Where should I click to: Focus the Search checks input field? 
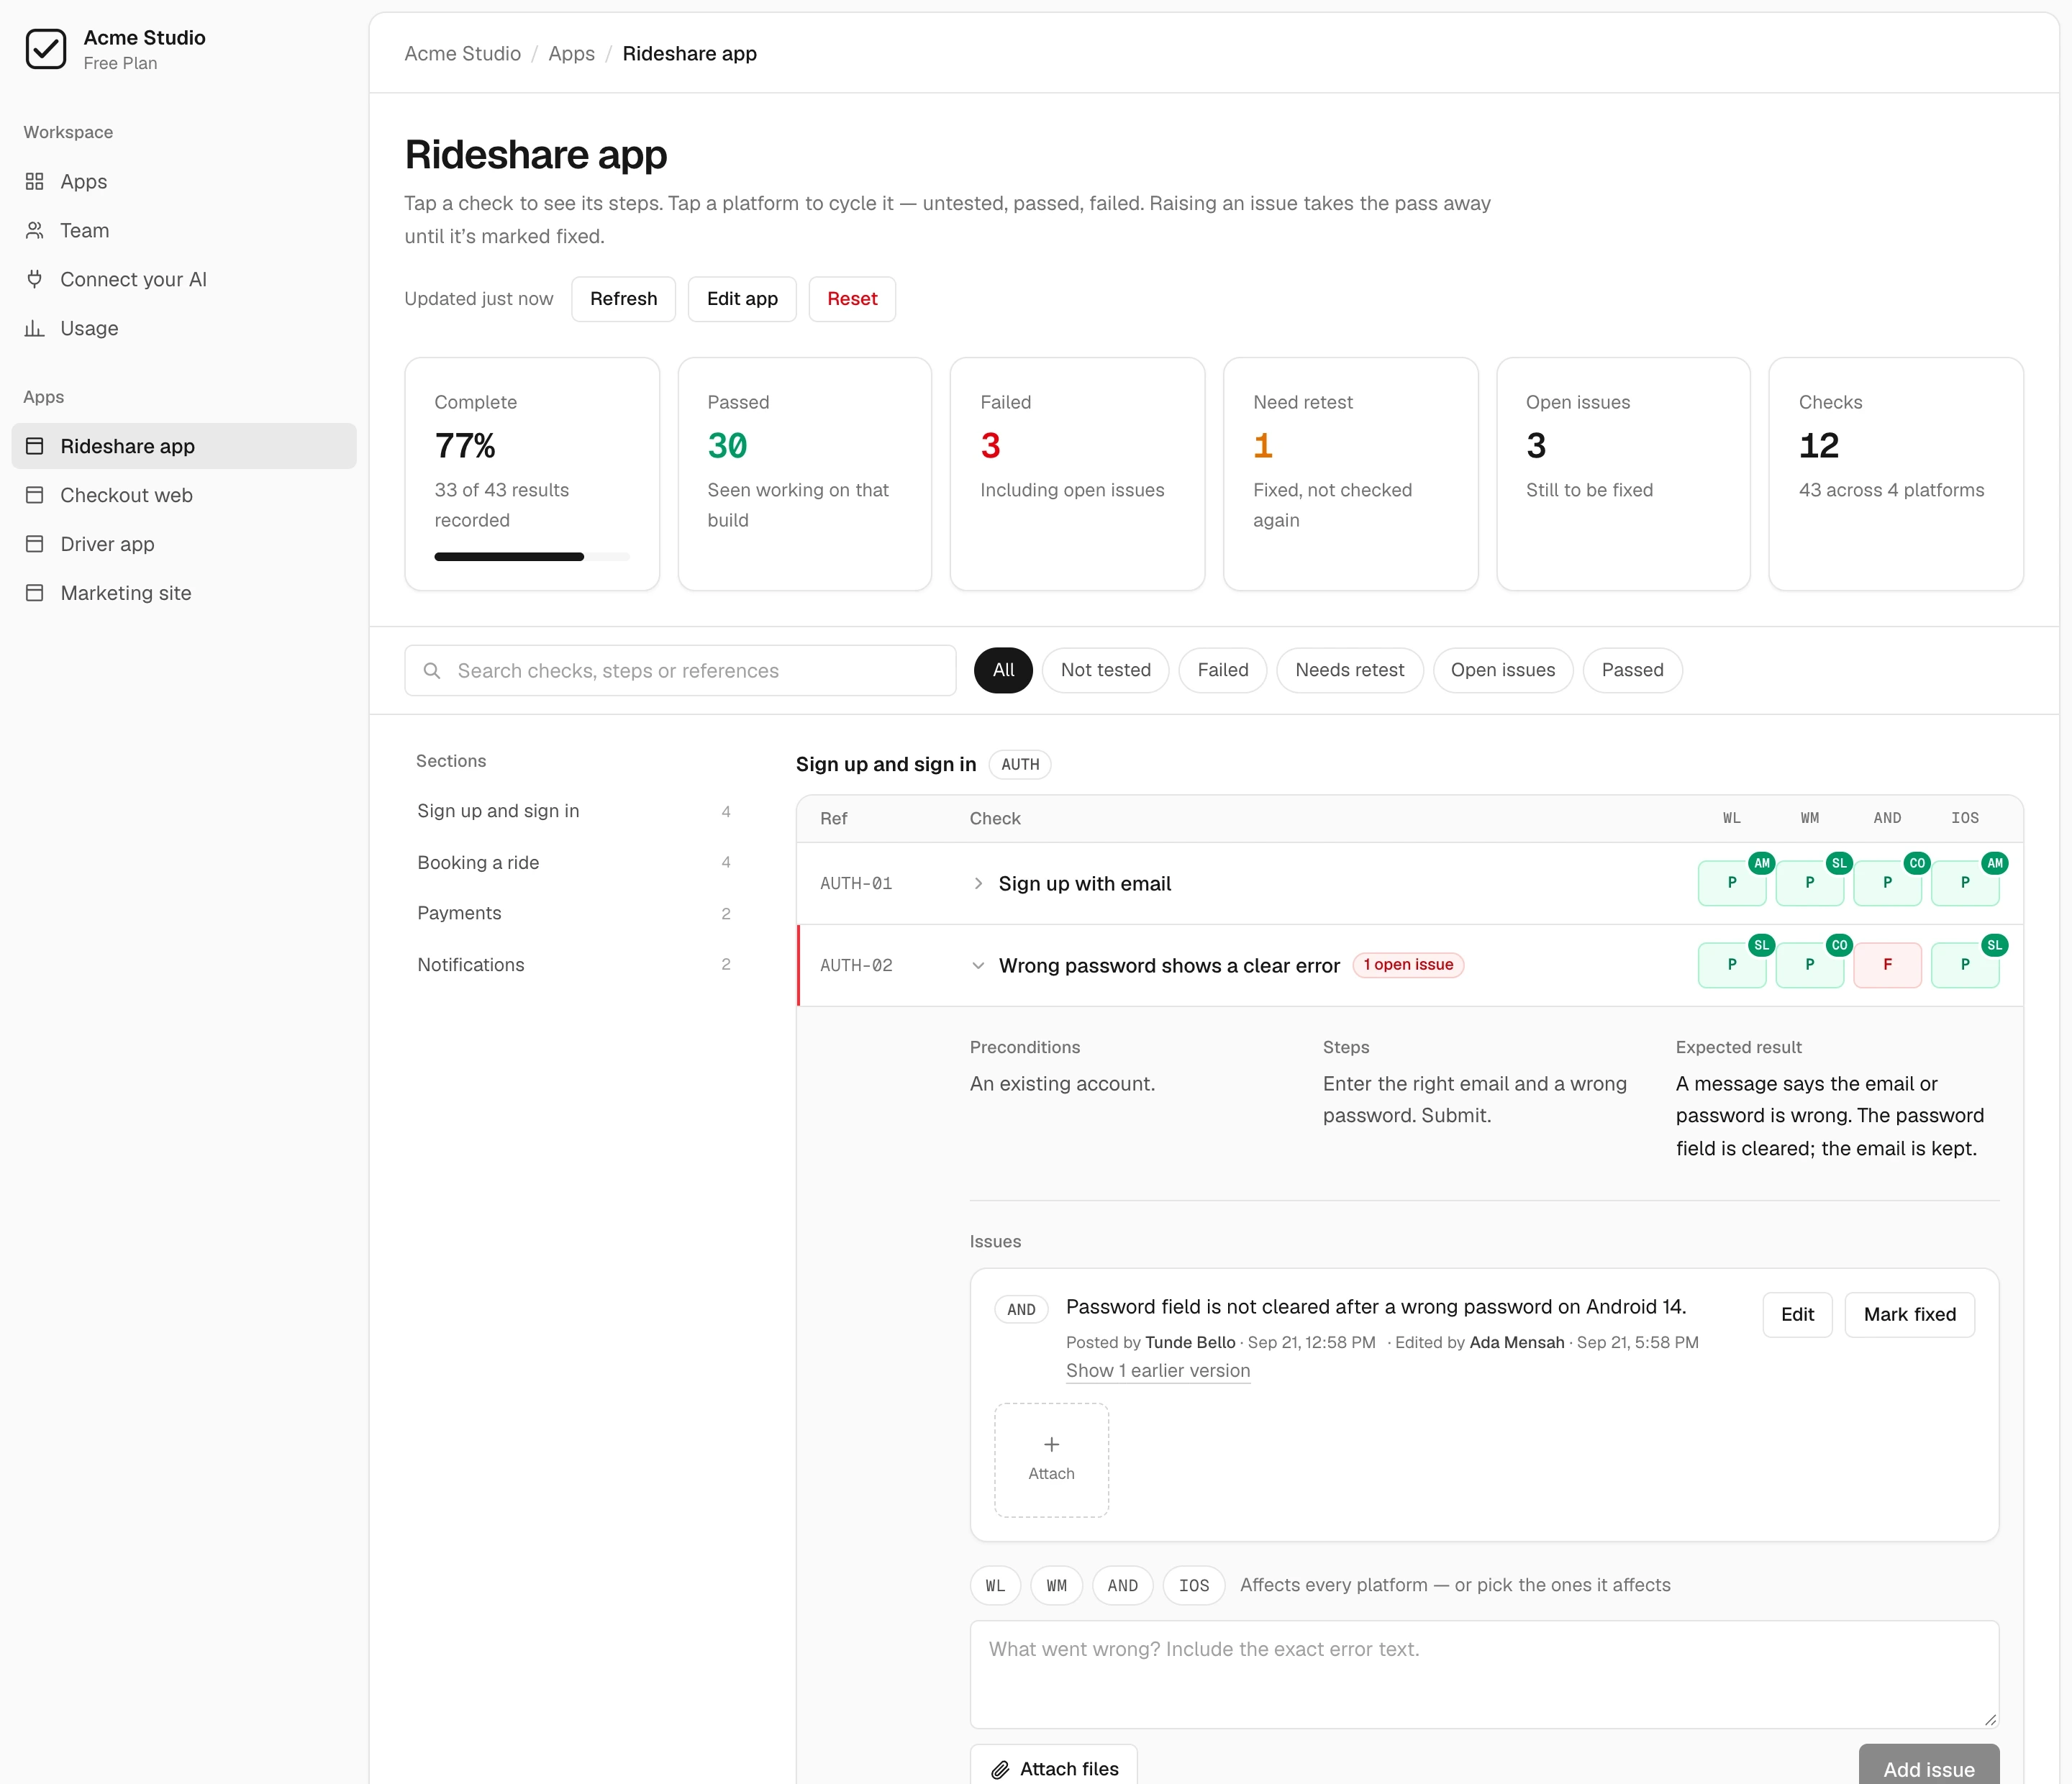click(680, 670)
